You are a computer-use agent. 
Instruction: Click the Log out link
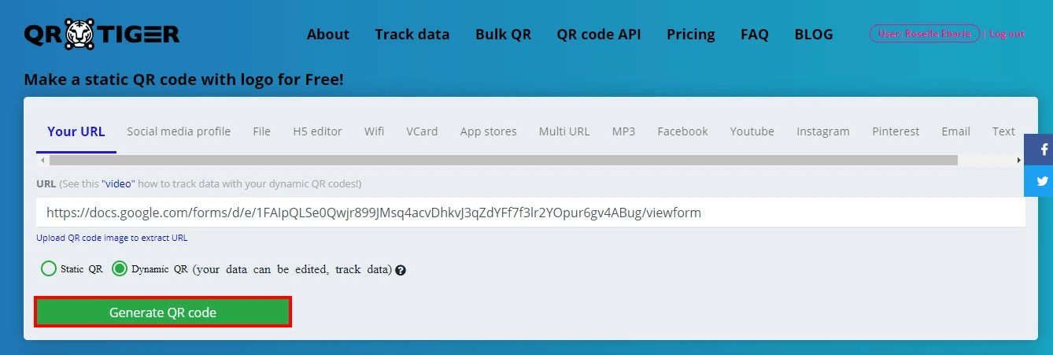click(1007, 34)
